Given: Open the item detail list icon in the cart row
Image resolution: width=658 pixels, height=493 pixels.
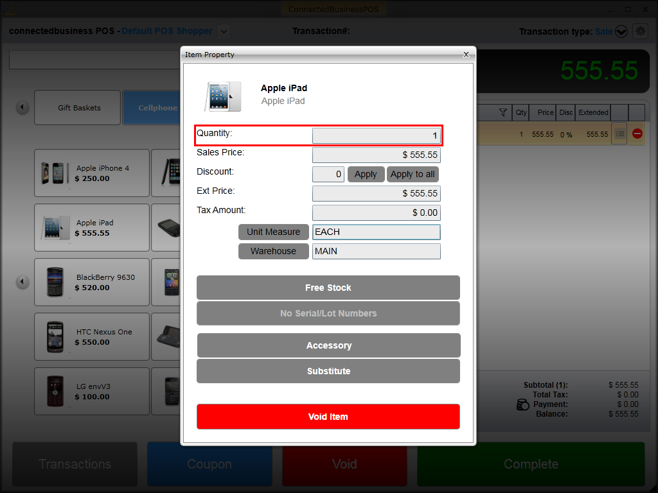Looking at the screenshot, I should click(619, 134).
